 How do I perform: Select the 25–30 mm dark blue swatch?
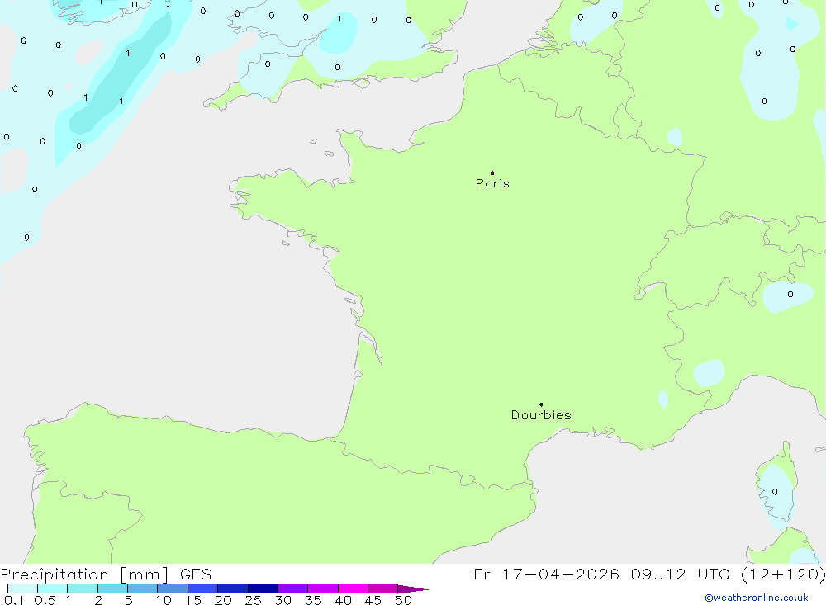[x=263, y=588]
